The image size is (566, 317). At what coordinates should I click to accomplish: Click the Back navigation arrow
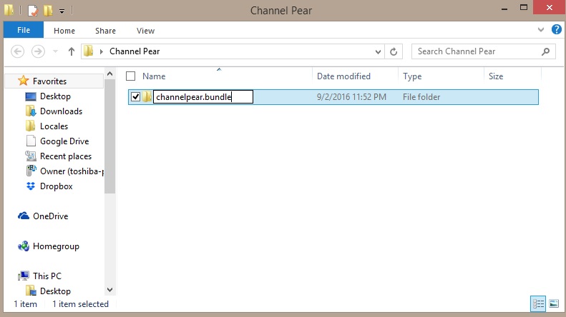pos(18,51)
